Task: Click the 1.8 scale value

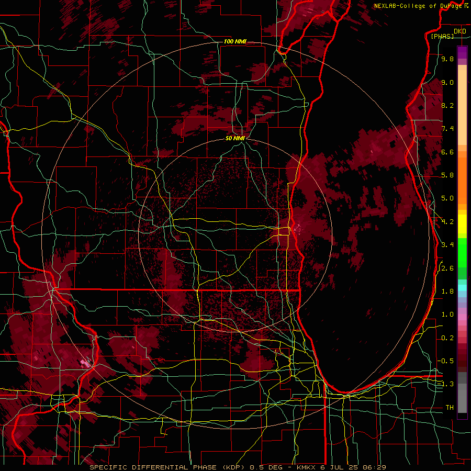Action: 447,291
